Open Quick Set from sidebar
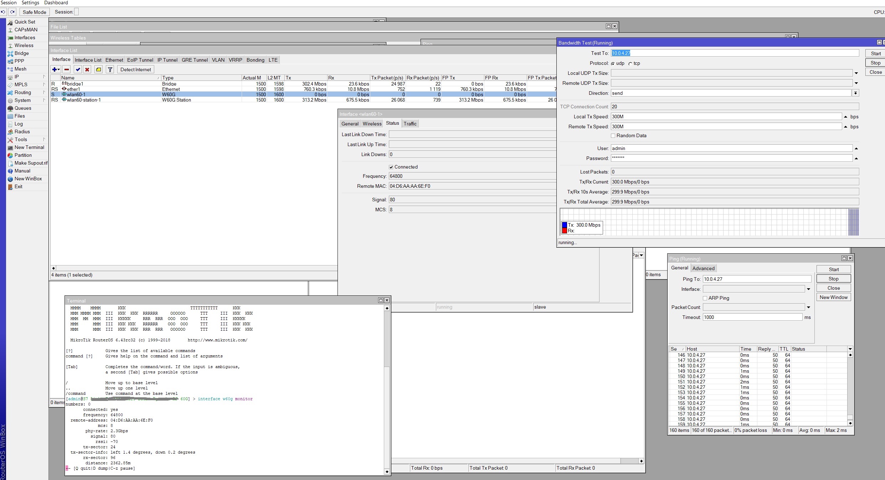This screenshot has height=480, width=885. pyautogui.click(x=25, y=22)
